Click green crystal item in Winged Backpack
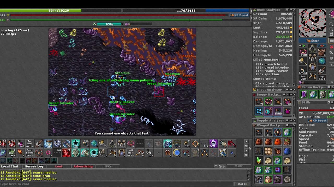The height and width of the screenshot is (187, 334). [259, 161]
